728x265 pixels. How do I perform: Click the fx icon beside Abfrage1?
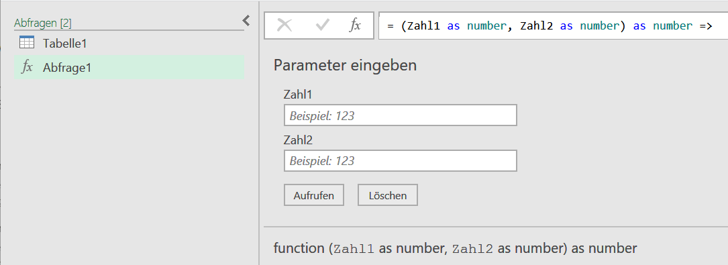[x=27, y=67]
